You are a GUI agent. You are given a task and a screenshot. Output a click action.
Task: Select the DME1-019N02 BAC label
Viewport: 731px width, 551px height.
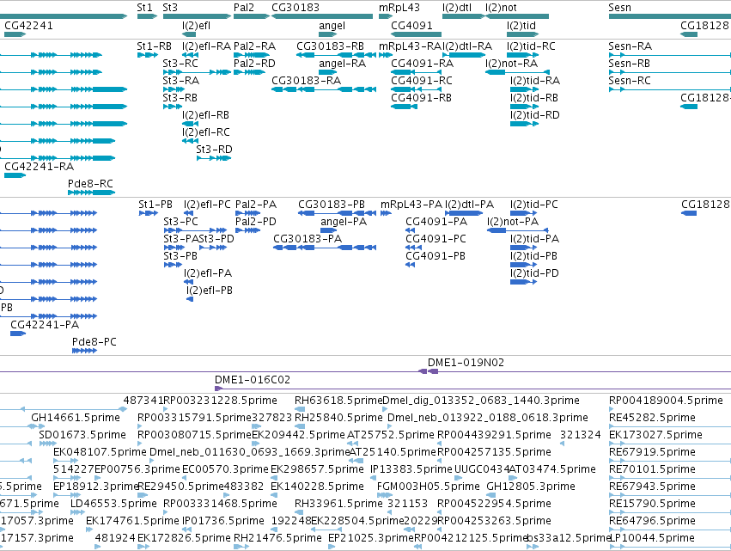pyautogui.click(x=466, y=363)
